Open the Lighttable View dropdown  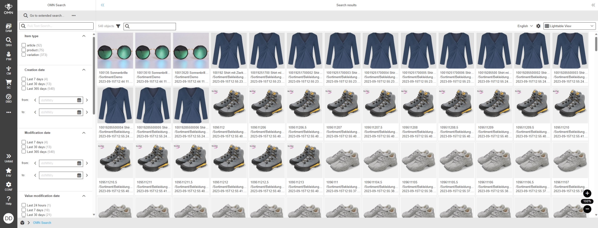tap(569, 26)
